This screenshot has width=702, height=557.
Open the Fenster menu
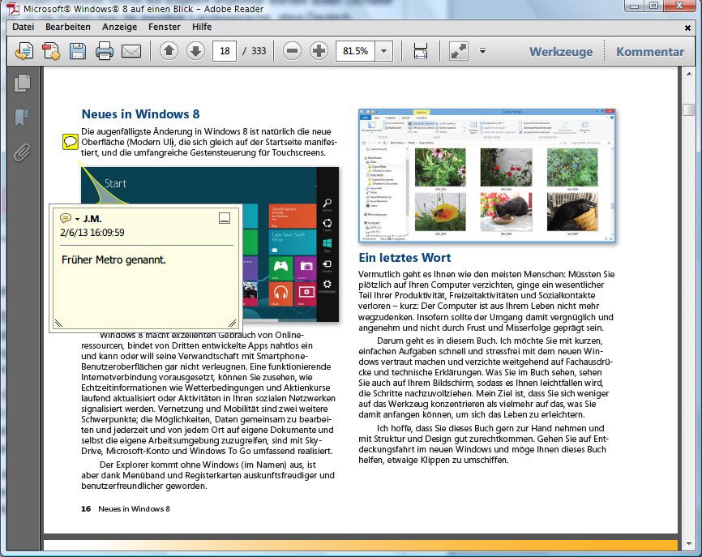[165, 27]
